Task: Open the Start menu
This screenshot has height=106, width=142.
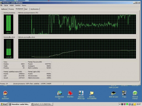Action: tap(4, 104)
